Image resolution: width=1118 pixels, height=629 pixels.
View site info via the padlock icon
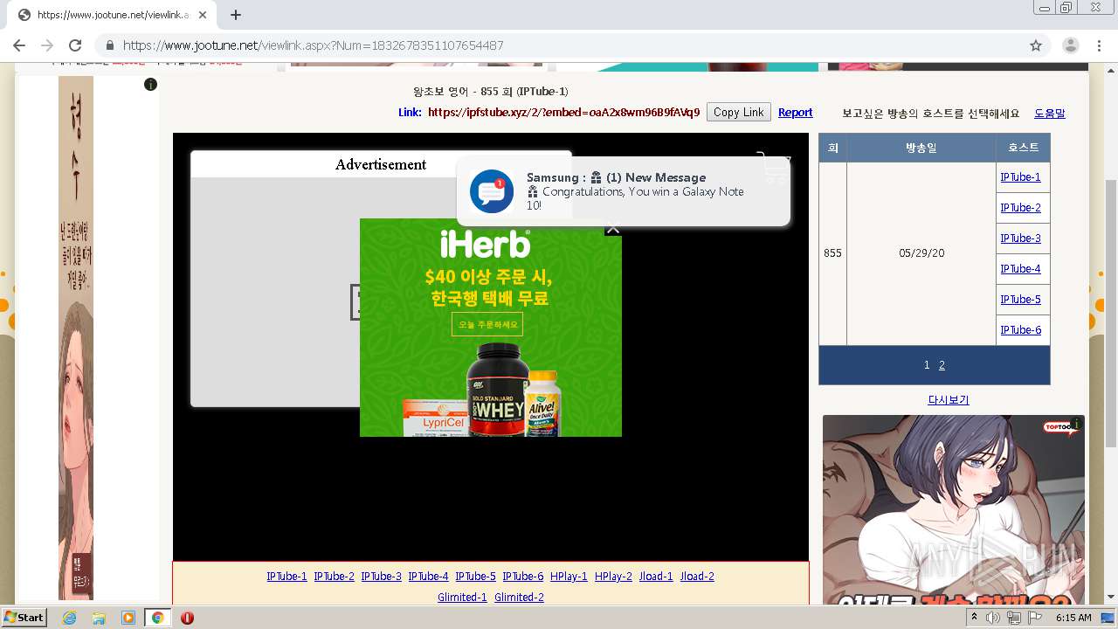[110, 45]
